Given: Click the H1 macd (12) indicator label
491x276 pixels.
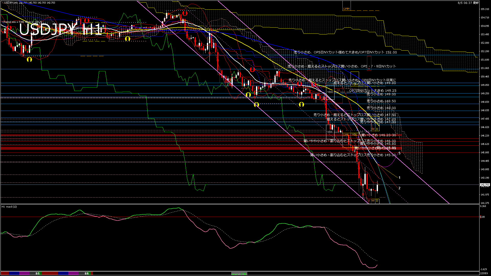Looking at the screenshot, I should click(x=9, y=206).
